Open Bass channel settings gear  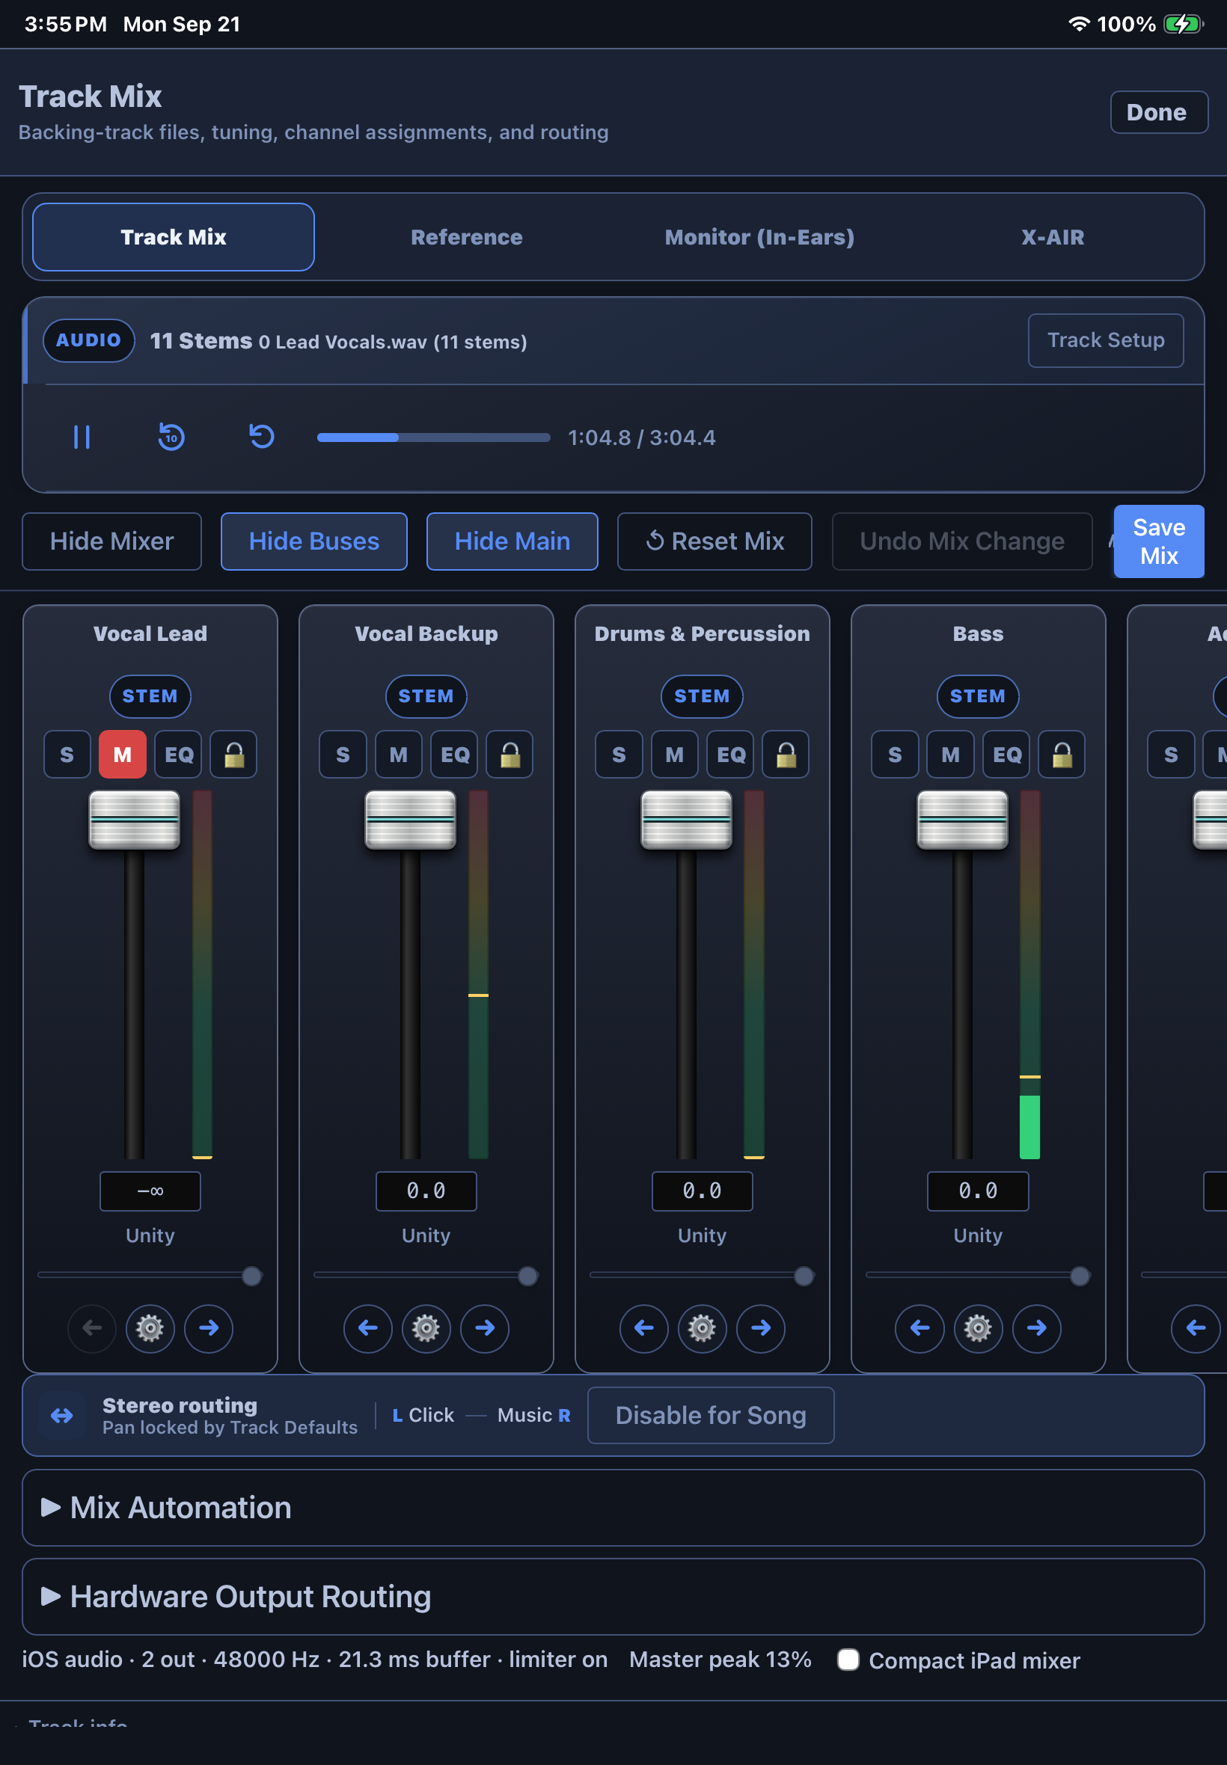click(978, 1327)
